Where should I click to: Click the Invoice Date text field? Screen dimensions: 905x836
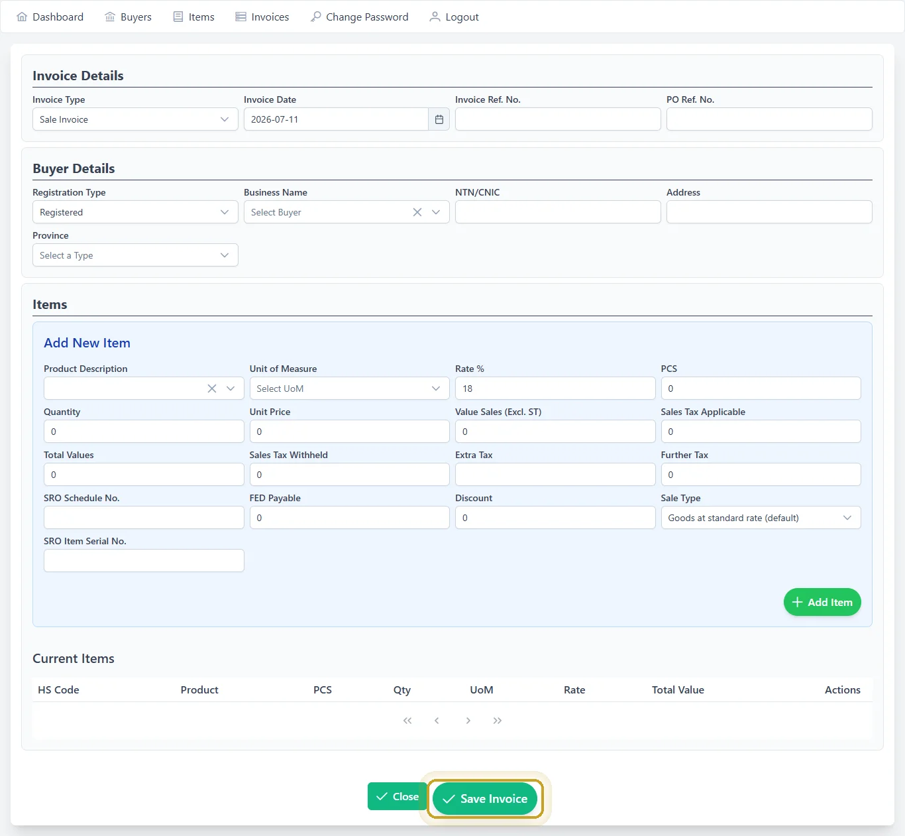[x=336, y=119]
